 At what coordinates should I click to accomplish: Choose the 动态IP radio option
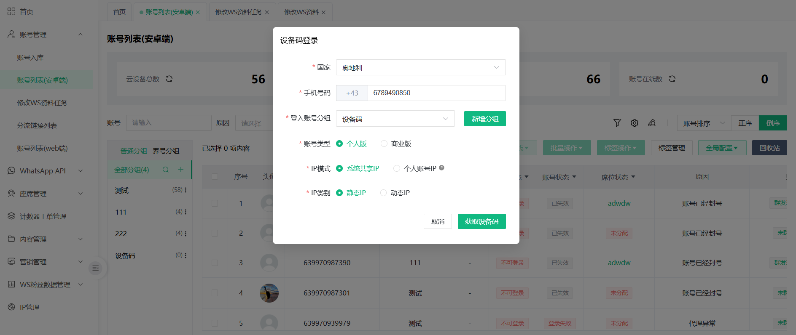[383, 193]
